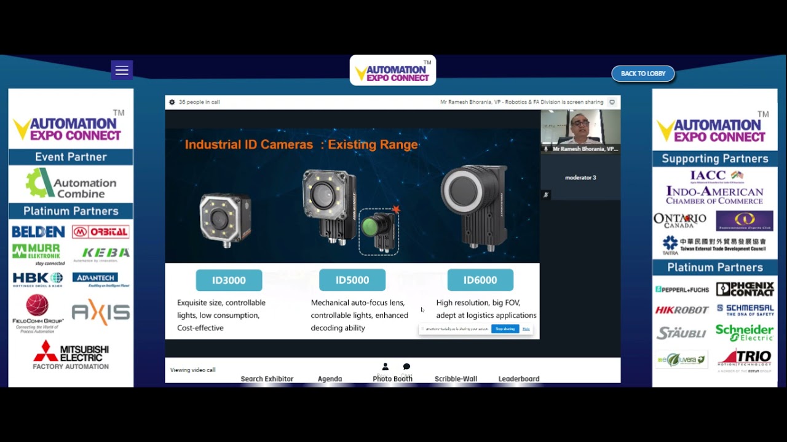Click the Phoenix Contact logo
The height and width of the screenshot is (442, 787).
745,289
